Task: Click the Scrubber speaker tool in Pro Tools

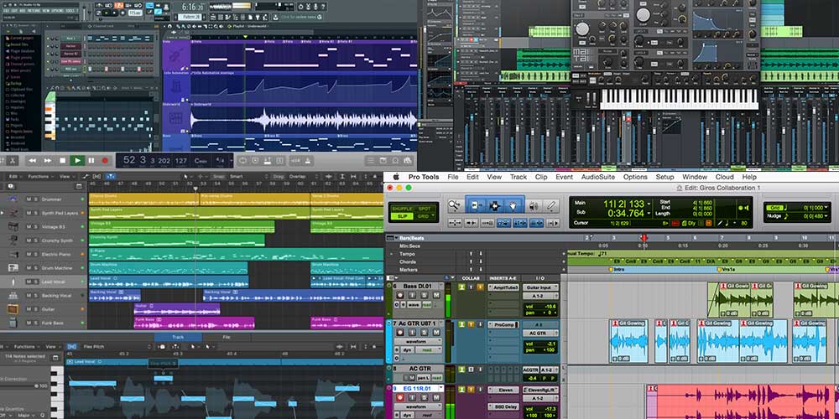Action: [532, 205]
